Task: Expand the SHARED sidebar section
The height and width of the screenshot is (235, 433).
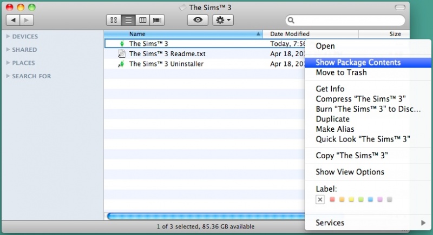Action: 8,49
